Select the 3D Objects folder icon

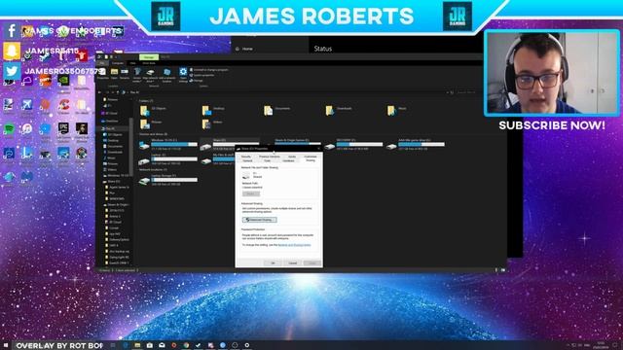[145, 110]
